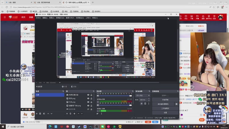Adjust the desktop audio volume slider
This screenshot has width=229, height=129.
(x=116, y=105)
